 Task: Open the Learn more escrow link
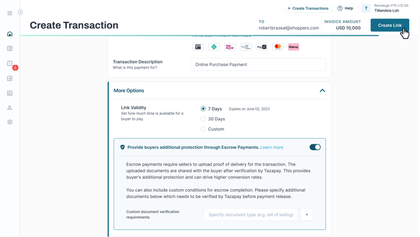tap(272, 147)
